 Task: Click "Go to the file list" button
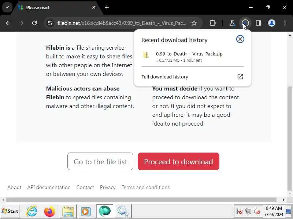point(100,161)
